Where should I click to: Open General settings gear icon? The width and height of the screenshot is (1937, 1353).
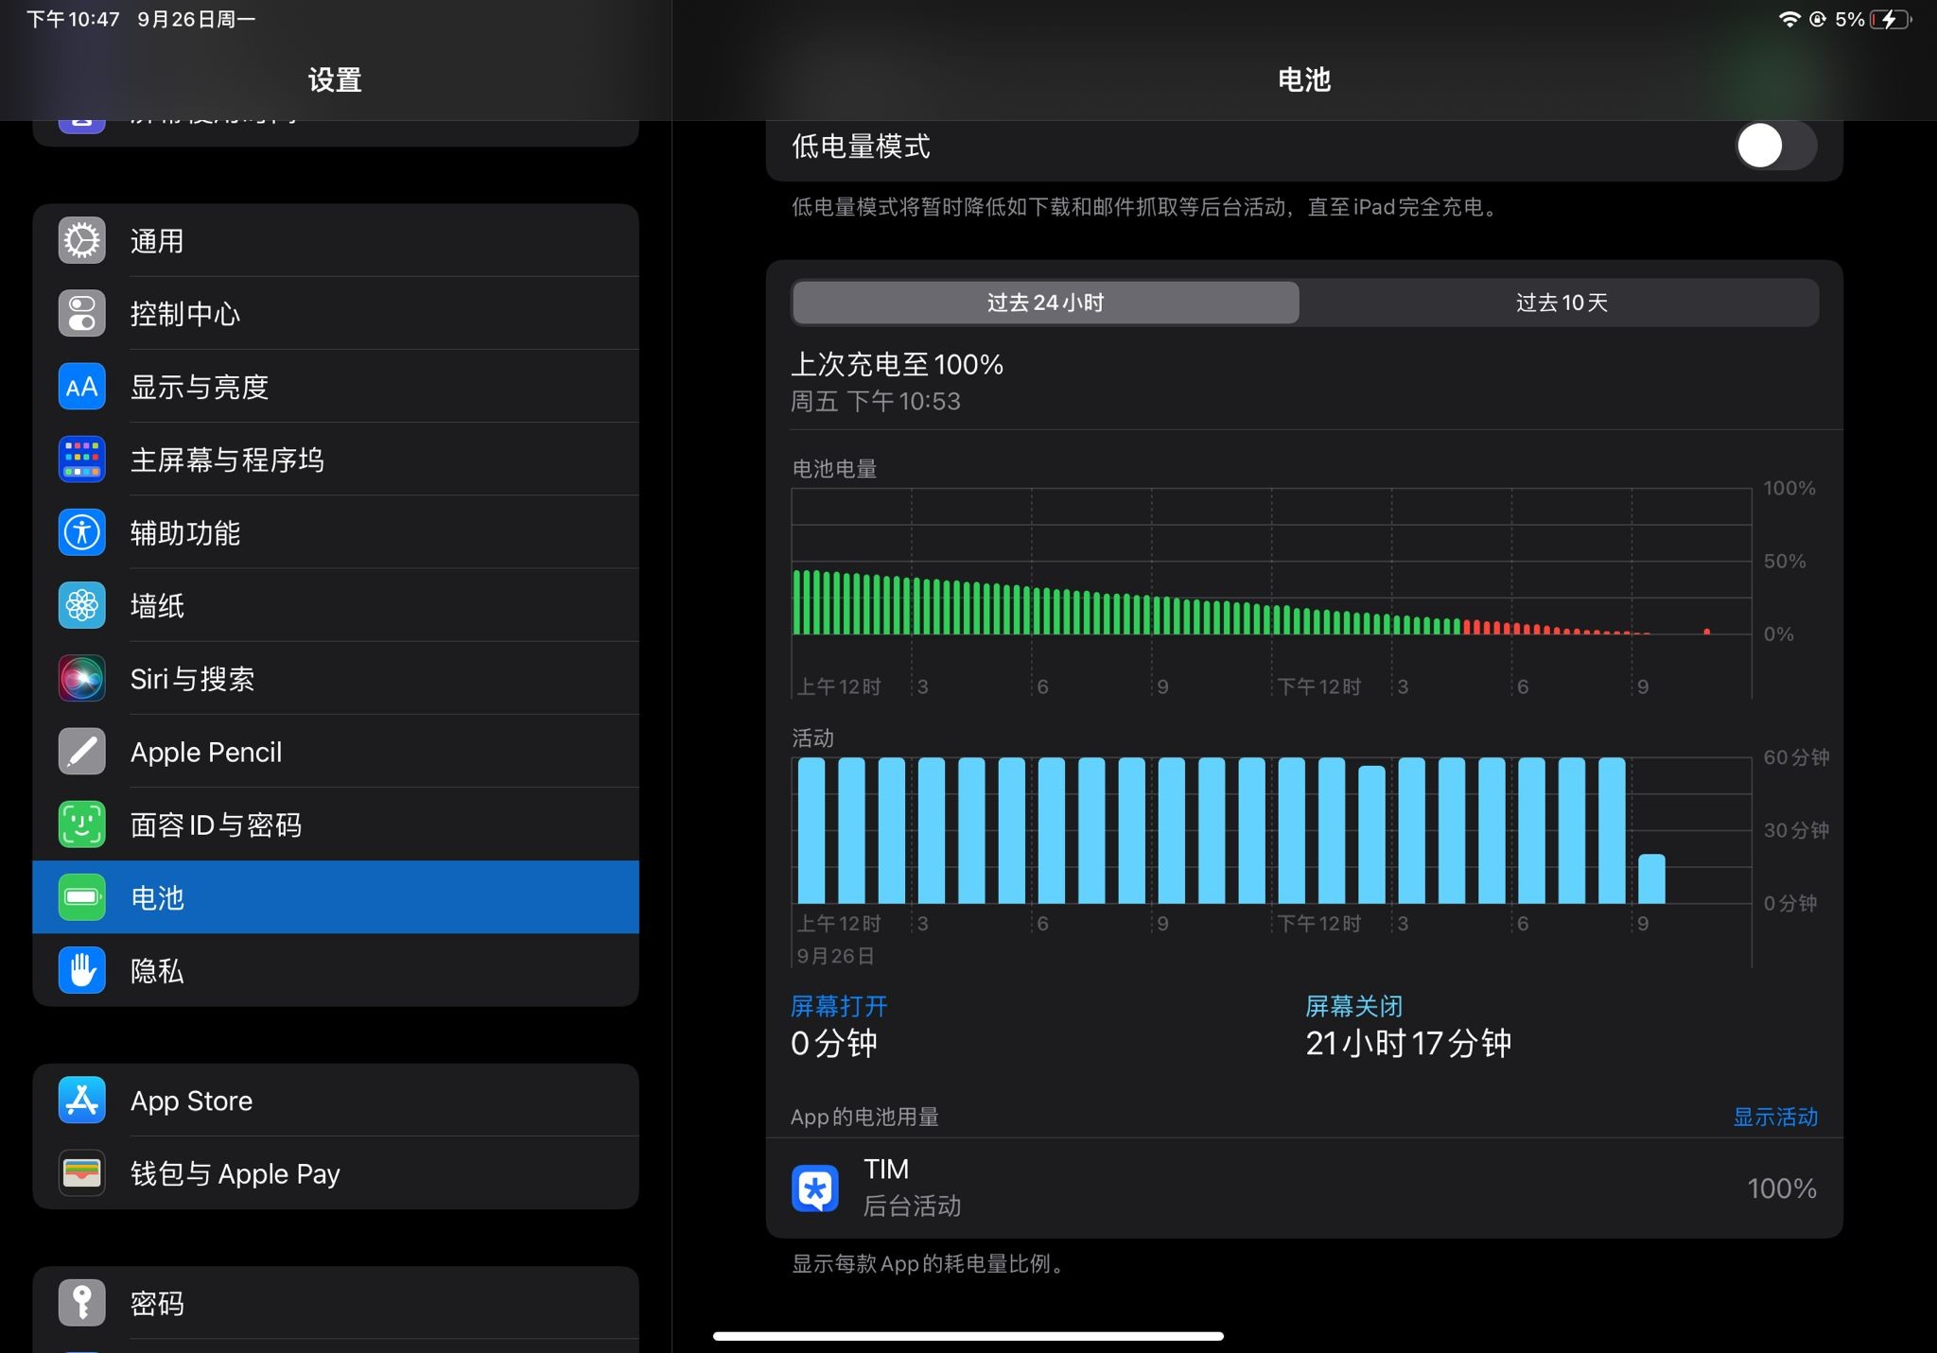(82, 241)
